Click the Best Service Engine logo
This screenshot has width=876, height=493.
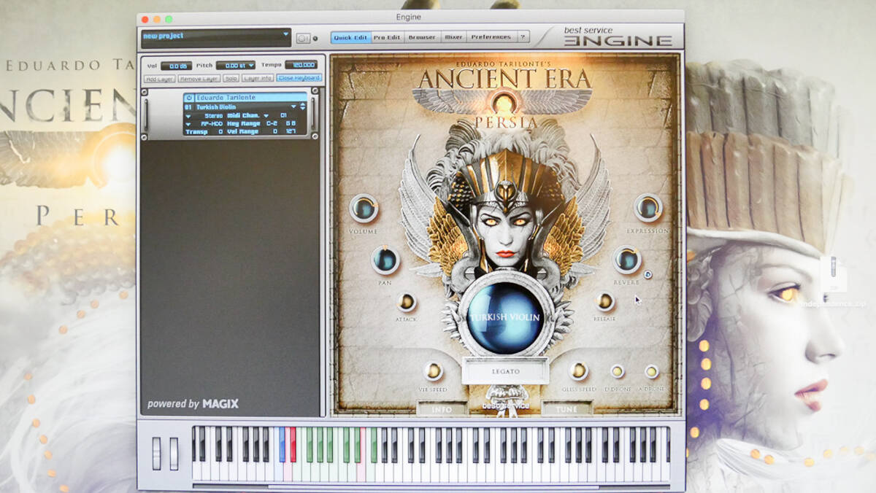617,36
